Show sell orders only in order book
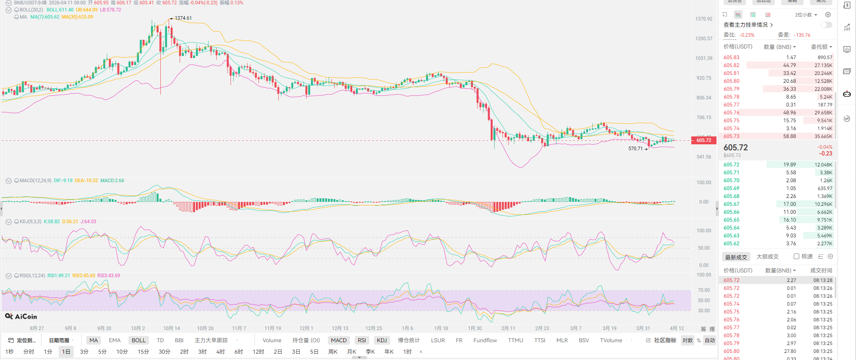Screen dimensions: 856x360 (x=768, y=15)
